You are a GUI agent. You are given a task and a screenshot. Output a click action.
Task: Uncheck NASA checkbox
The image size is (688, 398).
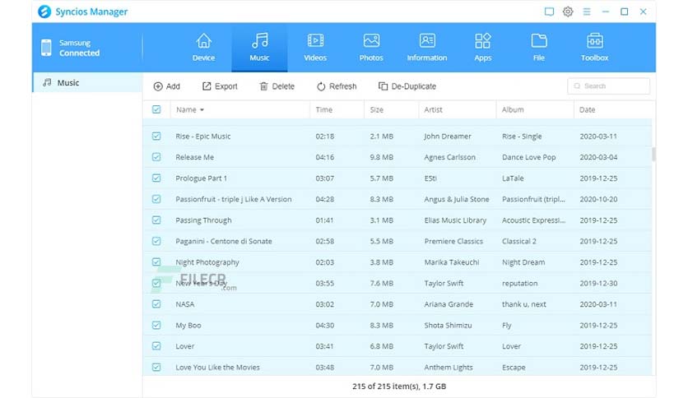coord(156,303)
